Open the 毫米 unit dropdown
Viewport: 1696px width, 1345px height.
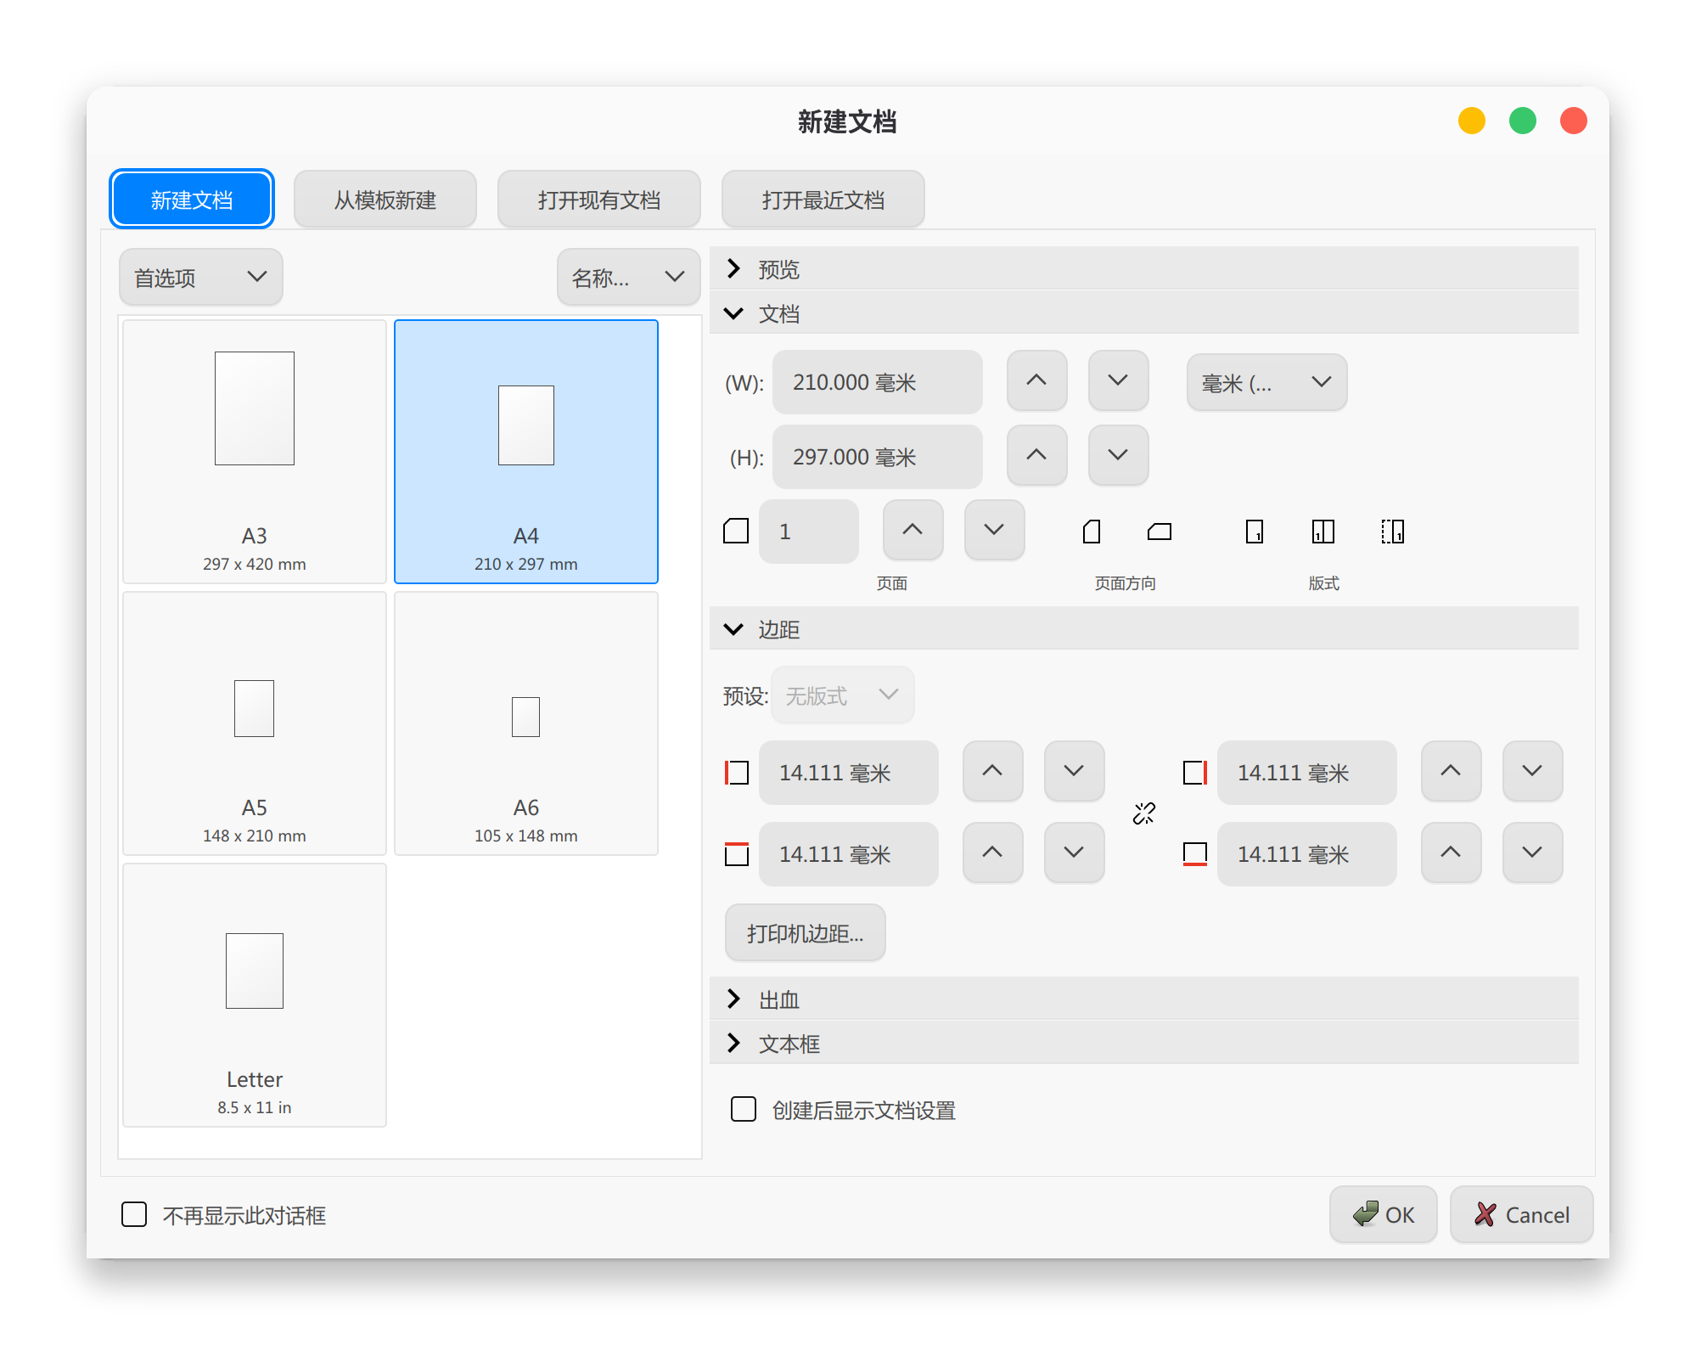[1266, 383]
